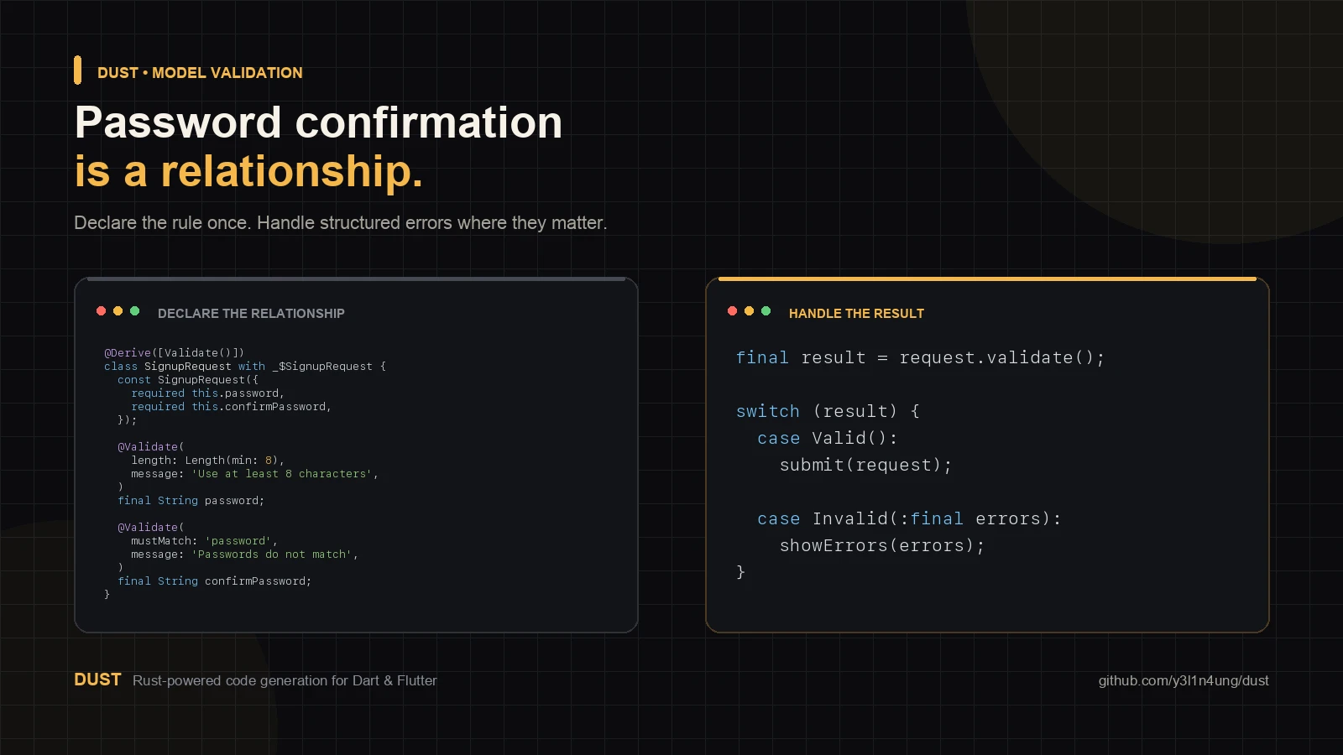
Task: Click the "message: 'Use at least 8 characters'," line
Action: (x=255, y=474)
